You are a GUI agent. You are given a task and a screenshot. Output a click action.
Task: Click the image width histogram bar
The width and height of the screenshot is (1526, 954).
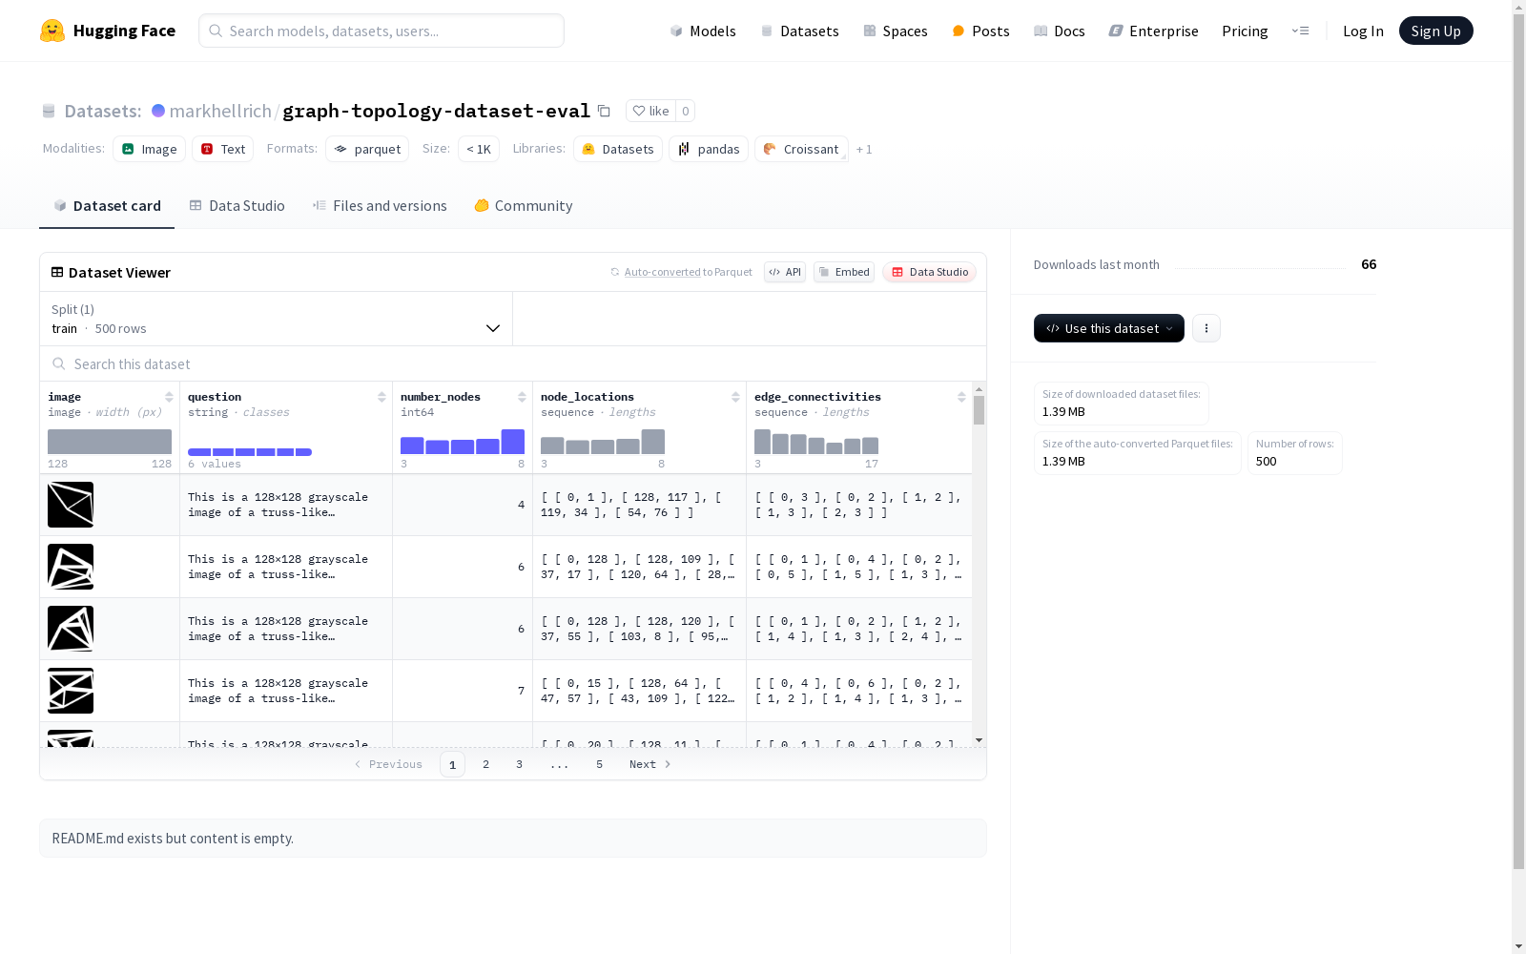(x=110, y=442)
